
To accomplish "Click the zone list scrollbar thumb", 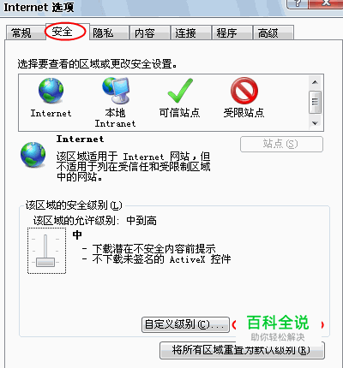I will (x=315, y=102).
